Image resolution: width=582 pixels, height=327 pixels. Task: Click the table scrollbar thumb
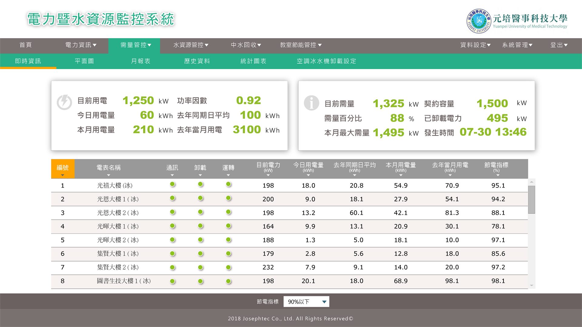[531, 200]
